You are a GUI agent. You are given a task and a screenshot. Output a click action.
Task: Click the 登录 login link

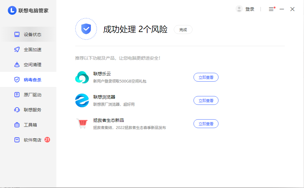pyautogui.click(x=250, y=9)
